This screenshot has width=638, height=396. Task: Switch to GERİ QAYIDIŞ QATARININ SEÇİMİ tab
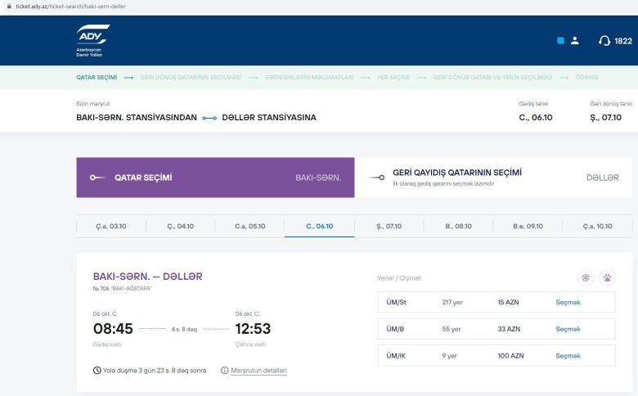pyautogui.click(x=456, y=173)
